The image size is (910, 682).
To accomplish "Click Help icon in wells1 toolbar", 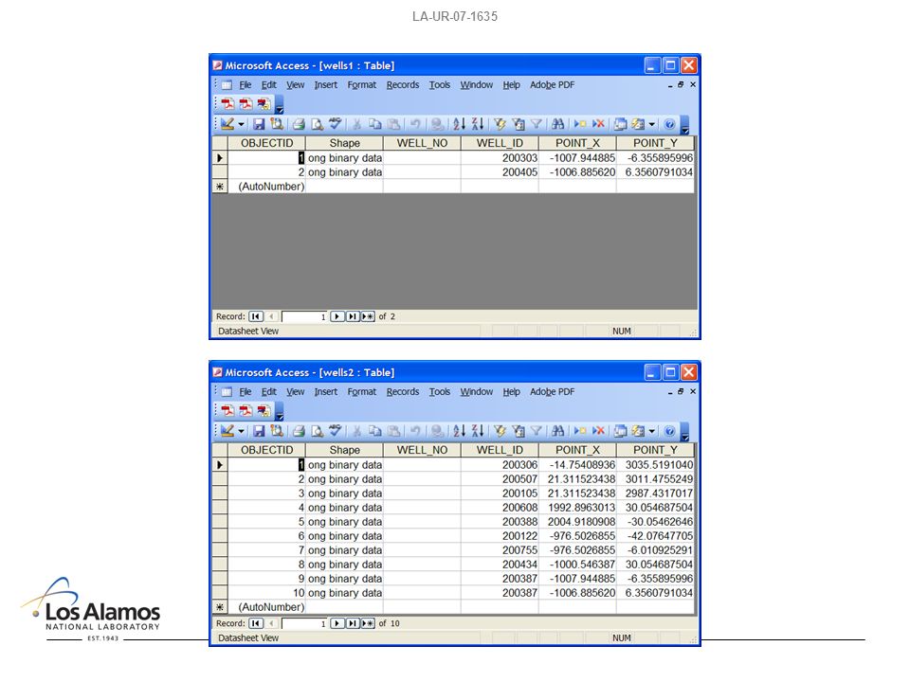I will tap(669, 124).
